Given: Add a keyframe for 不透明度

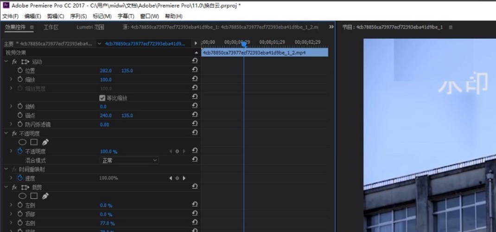Looking at the screenshot, I should [x=177, y=152].
